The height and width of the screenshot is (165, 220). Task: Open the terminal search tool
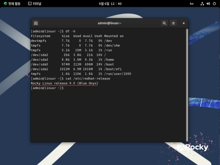pos(164,23)
